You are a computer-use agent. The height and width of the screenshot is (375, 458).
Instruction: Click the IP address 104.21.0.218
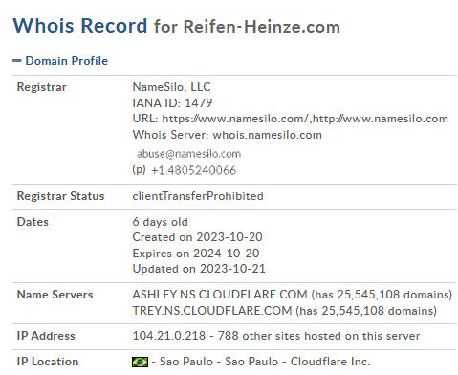pos(169,336)
